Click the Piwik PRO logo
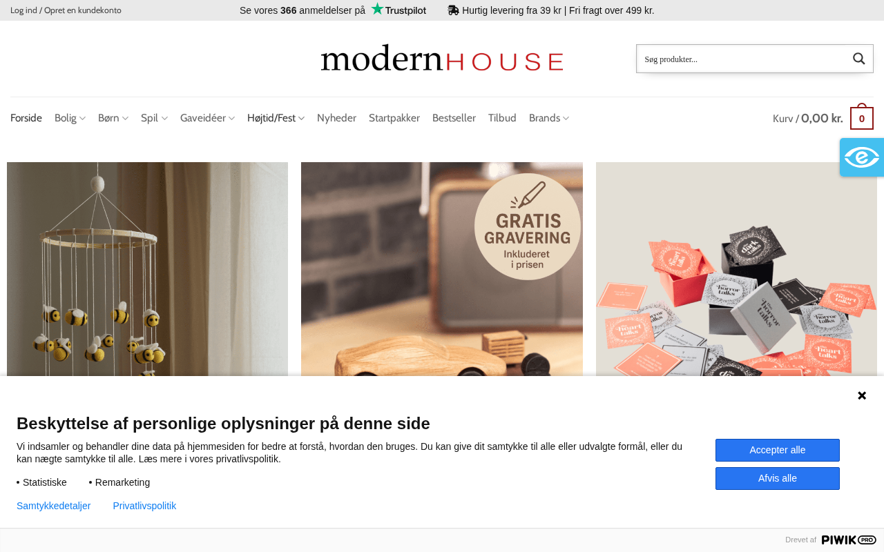 pyautogui.click(x=849, y=540)
